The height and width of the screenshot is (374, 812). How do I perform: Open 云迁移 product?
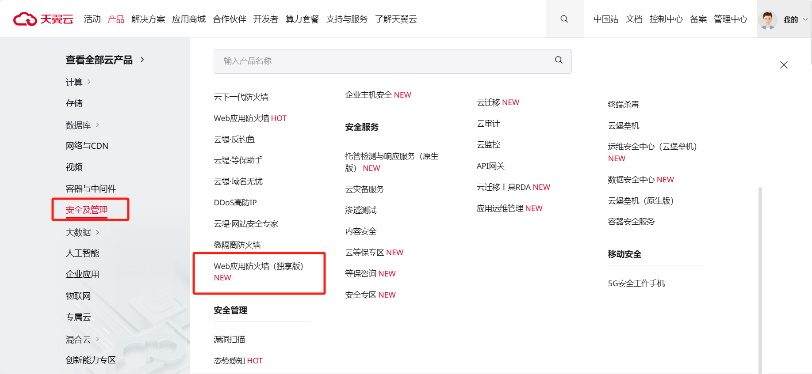pos(498,102)
